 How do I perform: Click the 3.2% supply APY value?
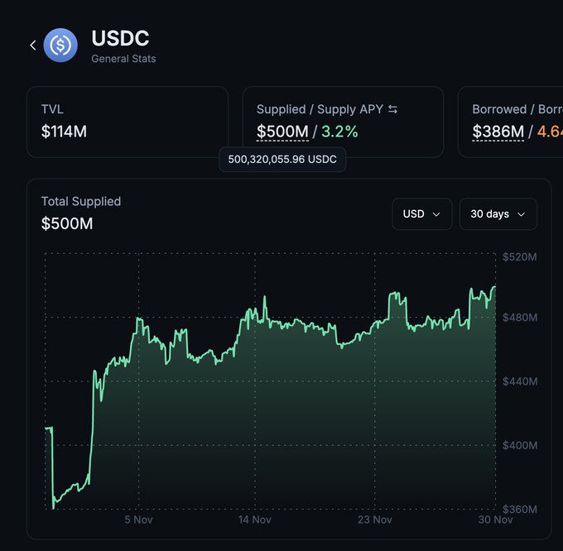339,132
